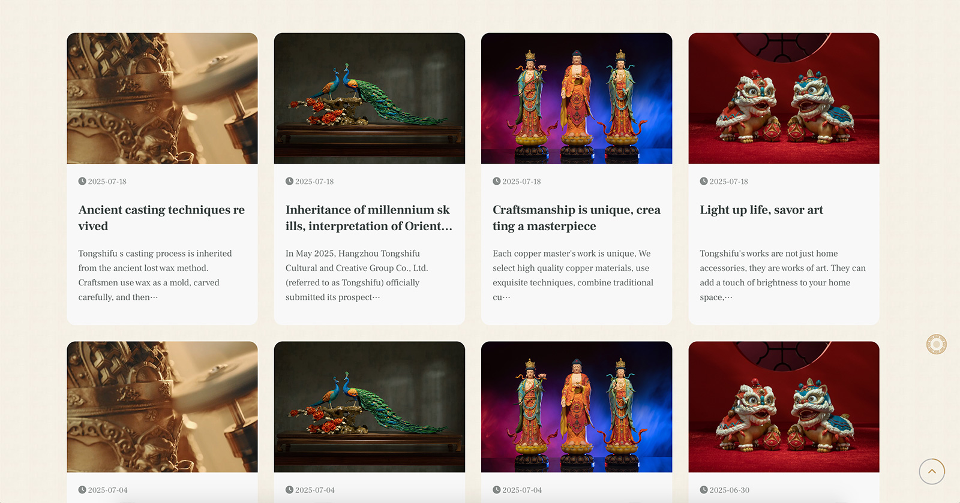960x503 pixels.
Task: Click the back-to-top arrow button
Action: (x=932, y=471)
